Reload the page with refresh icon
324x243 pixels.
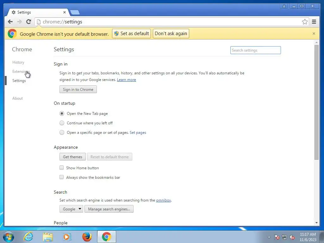point(29,22)
